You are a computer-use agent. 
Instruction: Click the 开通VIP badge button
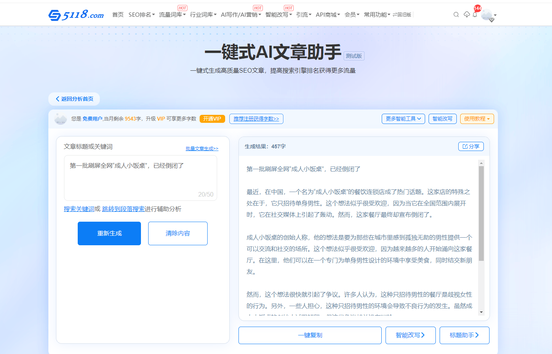[212, 119]
